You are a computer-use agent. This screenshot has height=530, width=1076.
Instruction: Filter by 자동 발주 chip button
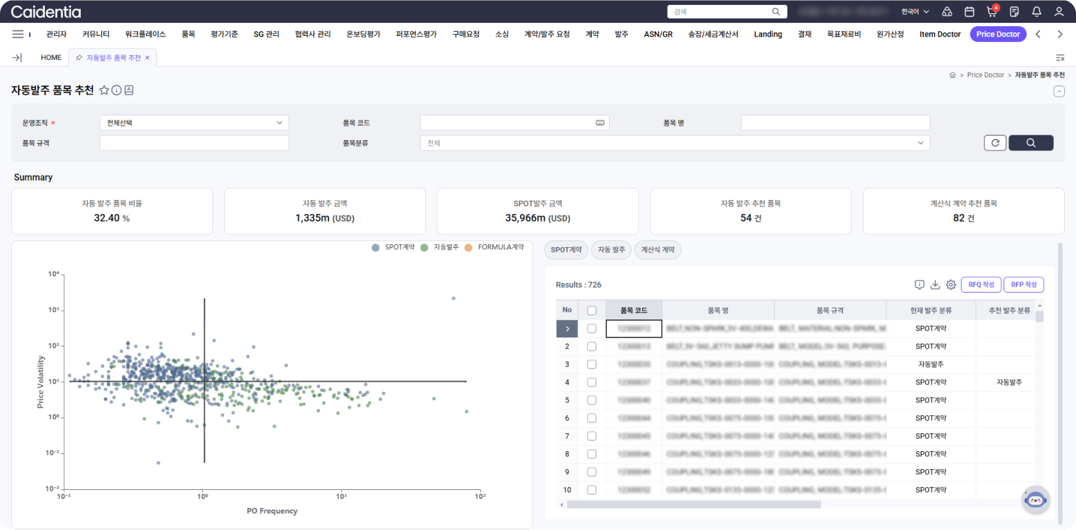611,250
